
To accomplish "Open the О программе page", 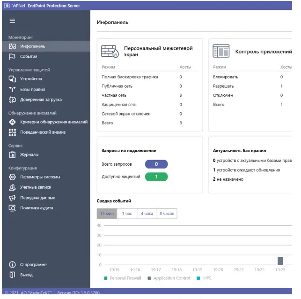I will (33, 264).
